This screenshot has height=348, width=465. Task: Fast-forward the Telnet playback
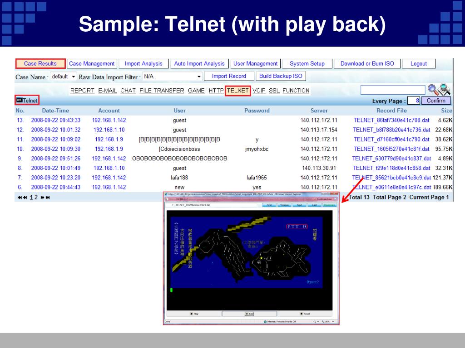(249, 314)
